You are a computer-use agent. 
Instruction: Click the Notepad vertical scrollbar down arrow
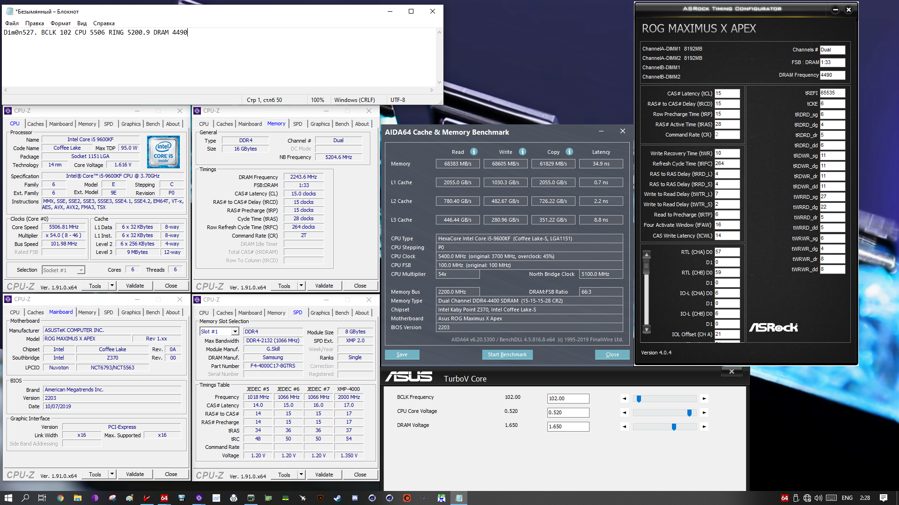point(439,82)
